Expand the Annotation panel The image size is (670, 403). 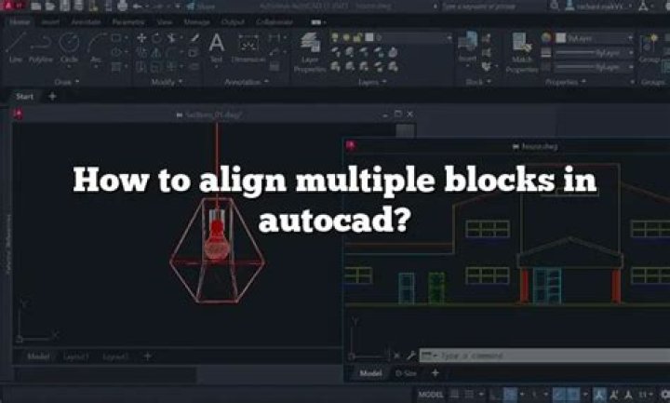[x=247, y=82]
